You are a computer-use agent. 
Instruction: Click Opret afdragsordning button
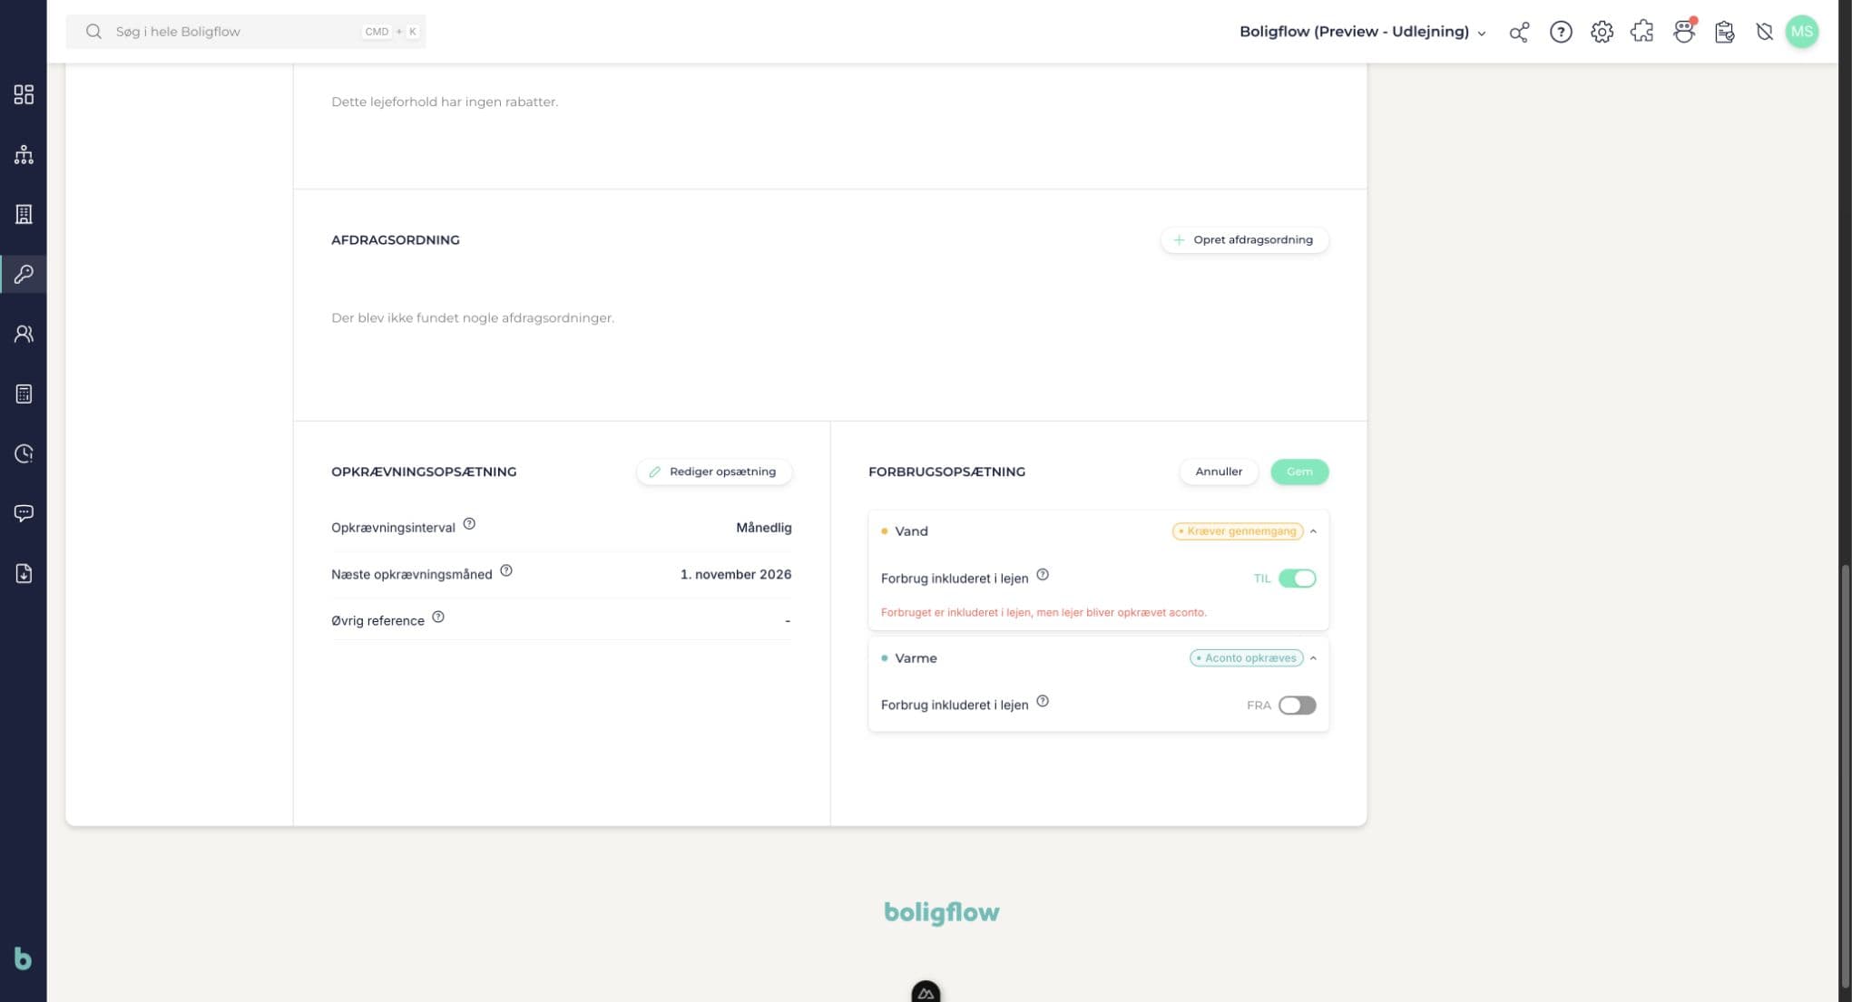(1244, 240)
